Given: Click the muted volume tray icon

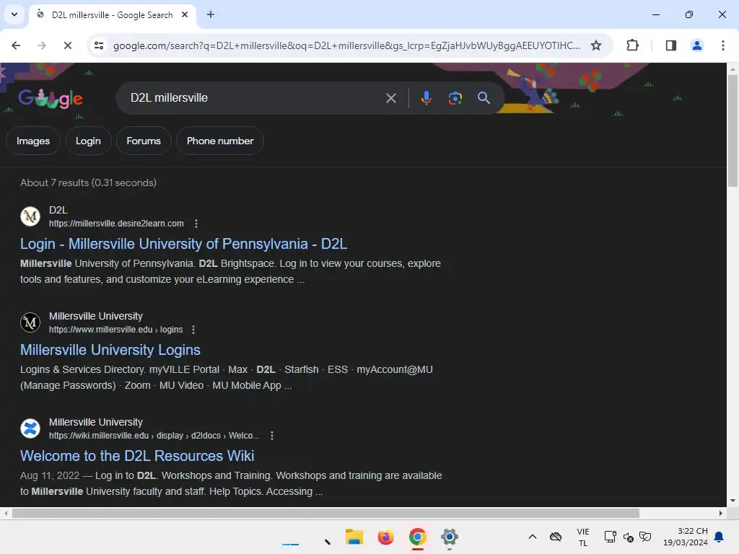Looking at the screenshot, I should pyautogui.click(x=628, y=537).
